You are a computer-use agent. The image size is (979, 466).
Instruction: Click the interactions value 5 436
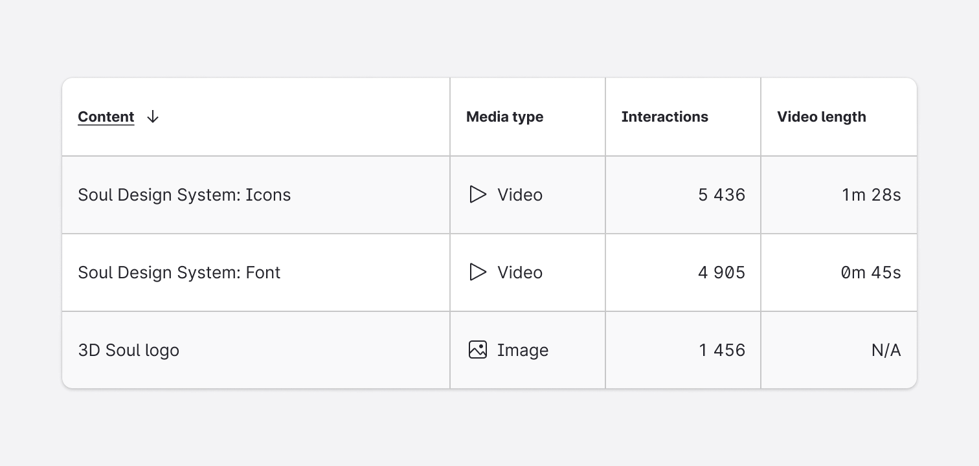click(721, 194)
